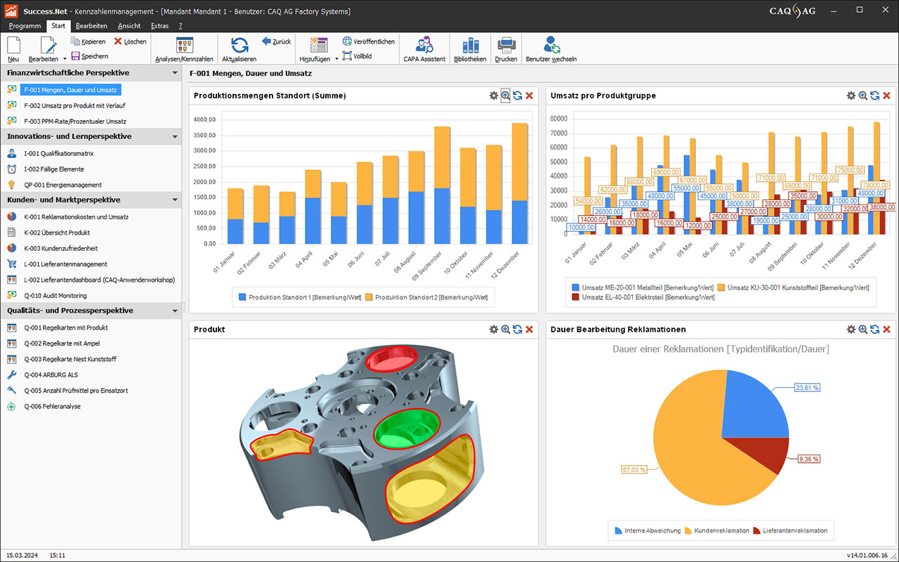
Task: Collapse the Qualitäts- und Prozessperspektive section
Action: [175, 311]
